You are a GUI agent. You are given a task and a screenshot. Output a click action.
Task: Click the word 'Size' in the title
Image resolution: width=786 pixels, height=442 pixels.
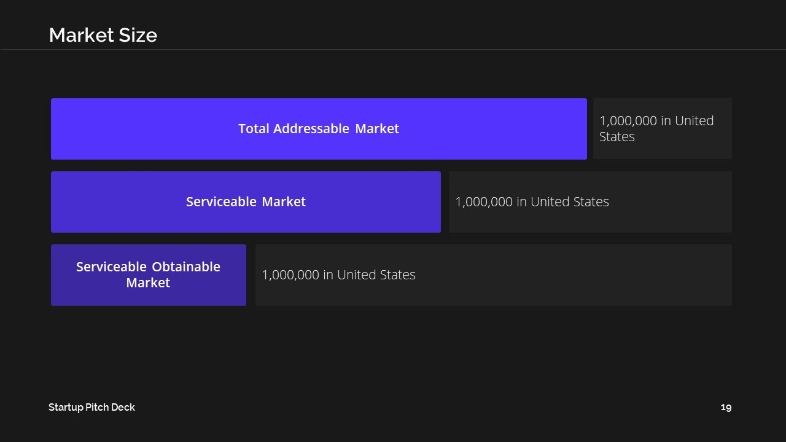click(x=140, y=36)
